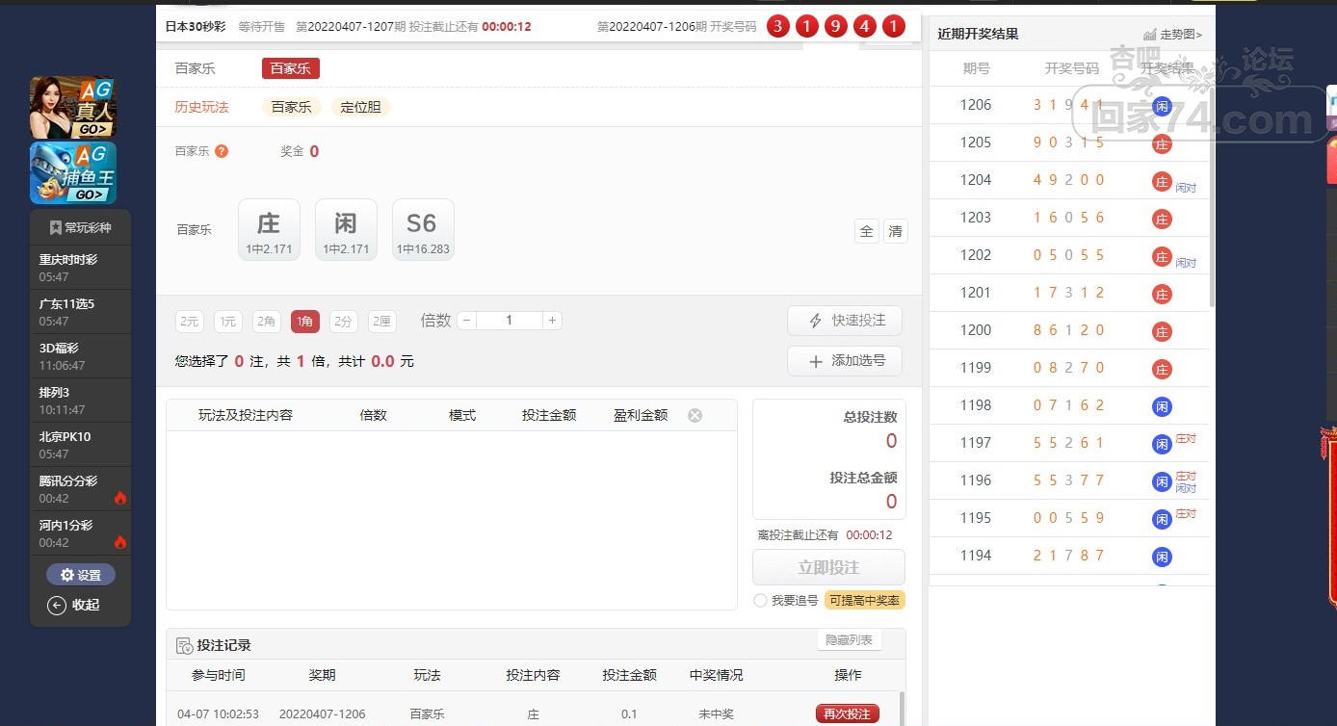1337x726 pixels.
Task: Click 庄 result icon for issue 1199
Action: 1163,368
